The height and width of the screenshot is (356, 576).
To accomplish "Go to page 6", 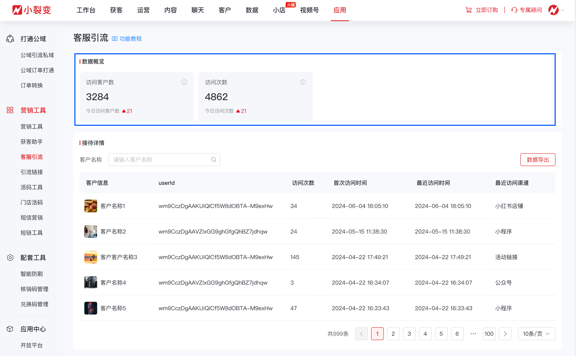I will click(x=457, y=334).
